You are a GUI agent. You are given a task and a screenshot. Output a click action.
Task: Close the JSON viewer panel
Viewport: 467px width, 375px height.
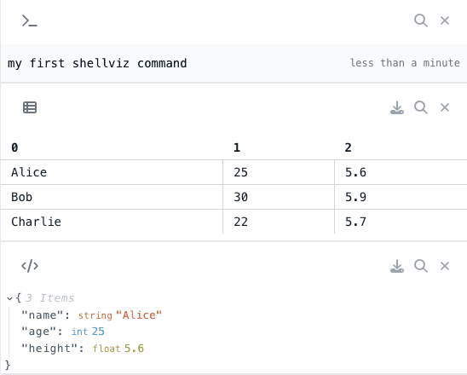445,266
